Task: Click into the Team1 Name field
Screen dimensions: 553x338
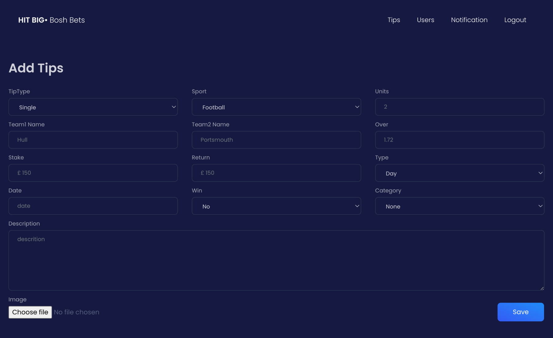Action: 93,140
